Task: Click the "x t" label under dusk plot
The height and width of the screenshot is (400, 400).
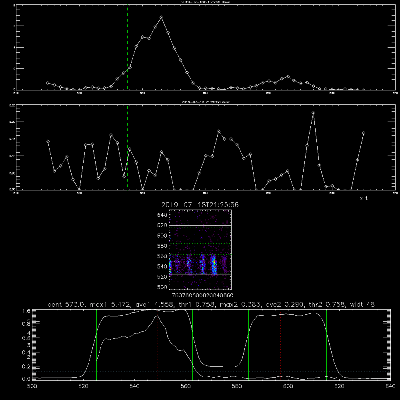Action: [364, 198]
